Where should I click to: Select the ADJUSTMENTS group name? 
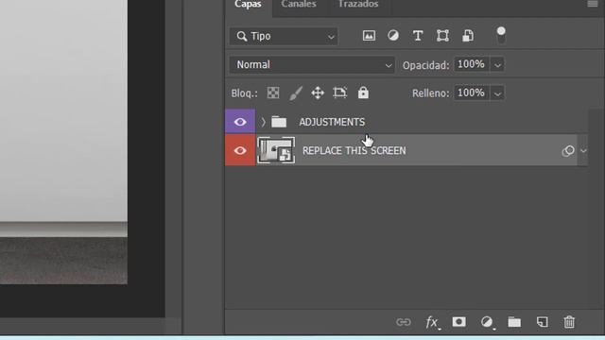(x=332, y=122)
